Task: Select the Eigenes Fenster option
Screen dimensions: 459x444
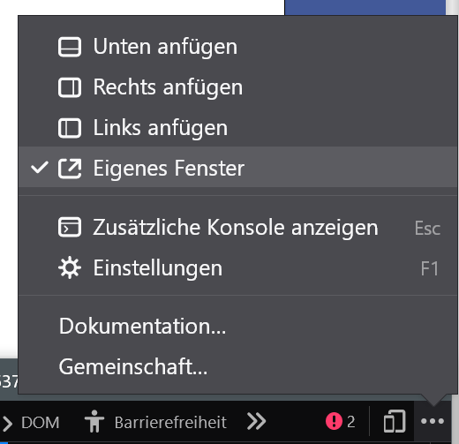Action: click(x=237, y=167)
